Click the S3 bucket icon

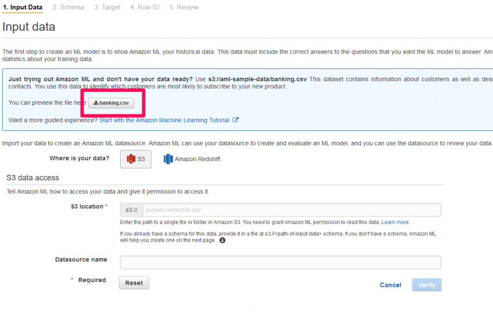[131, 159]
